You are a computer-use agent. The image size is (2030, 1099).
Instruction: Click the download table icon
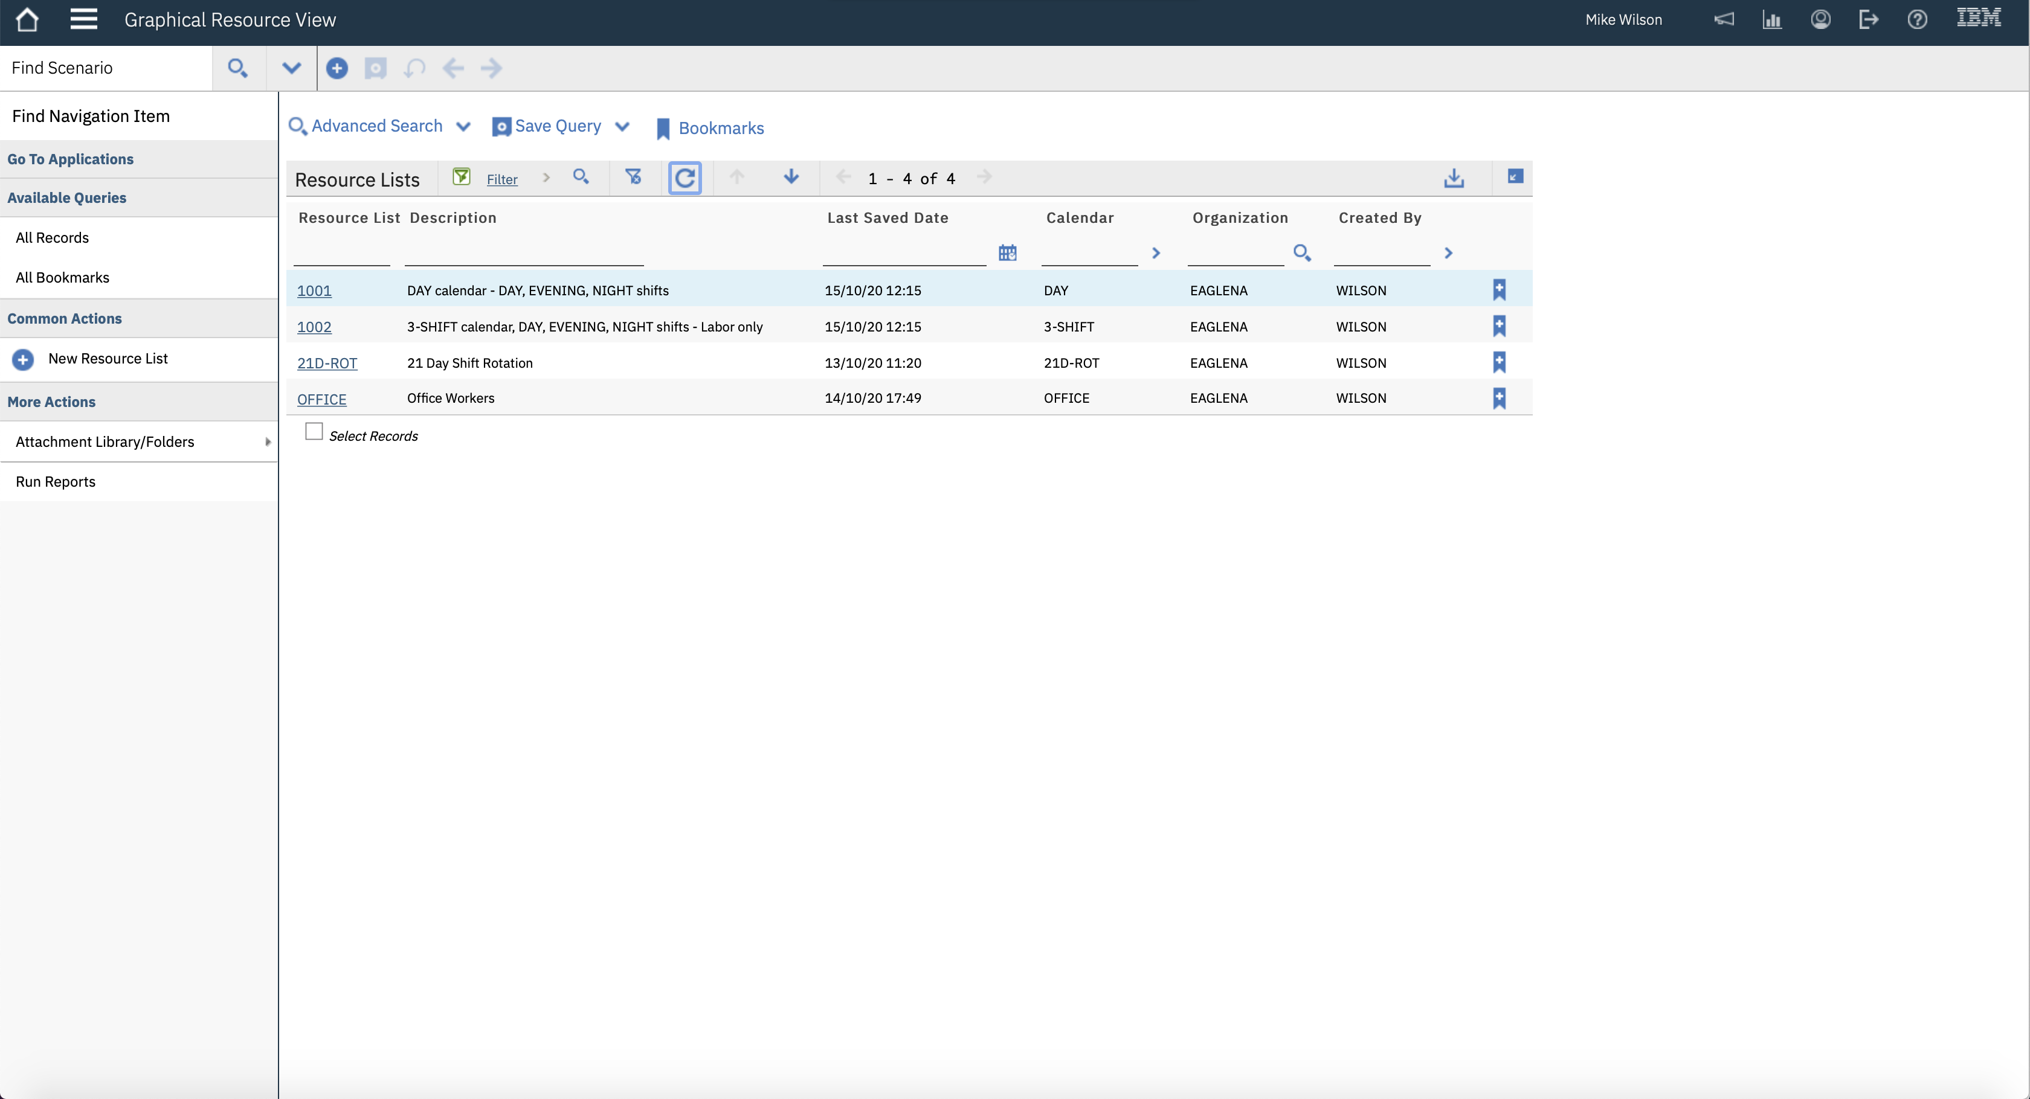point(1454,178)
